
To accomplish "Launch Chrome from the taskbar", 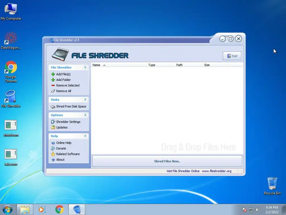I will [x=59, y=209].
